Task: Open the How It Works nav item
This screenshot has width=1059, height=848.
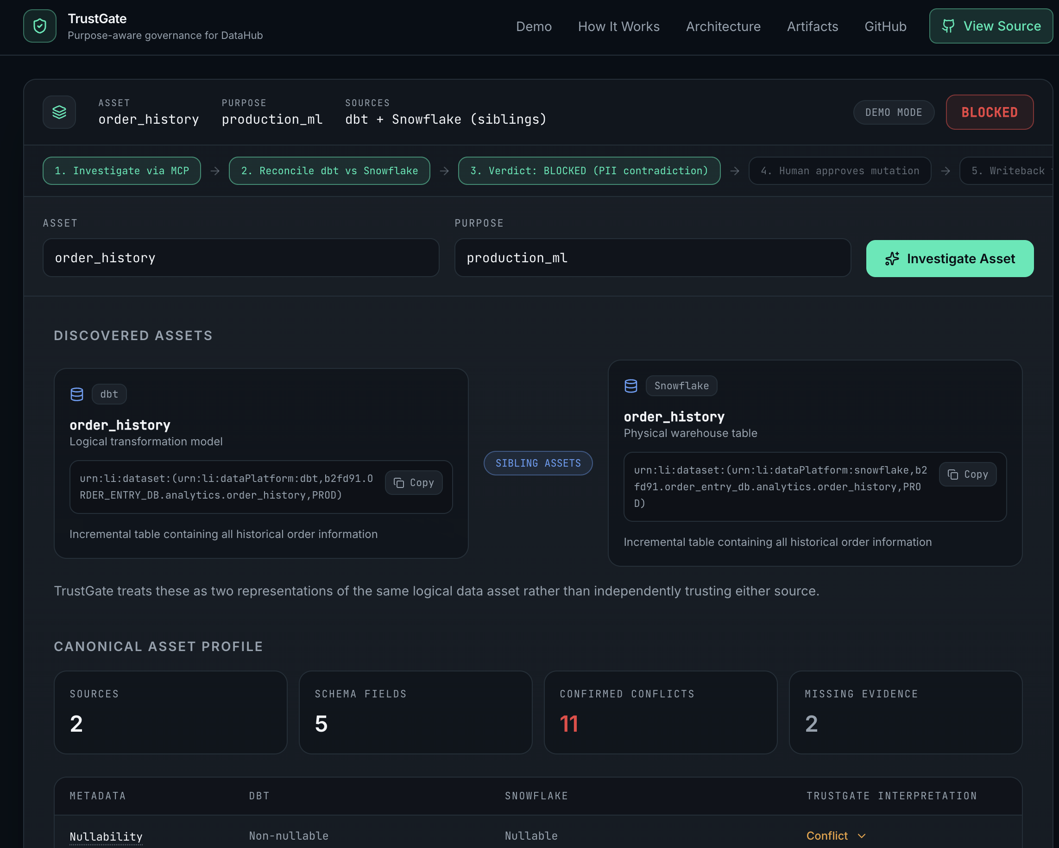Action: point(618,26)
